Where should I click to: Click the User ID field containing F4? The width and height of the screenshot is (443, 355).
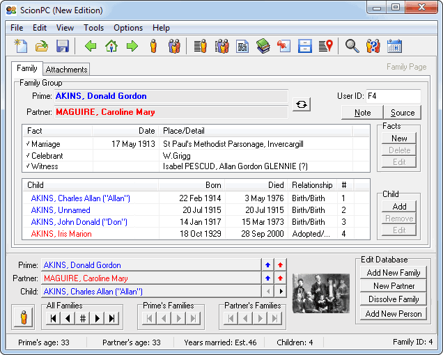[x=394, y=96]
